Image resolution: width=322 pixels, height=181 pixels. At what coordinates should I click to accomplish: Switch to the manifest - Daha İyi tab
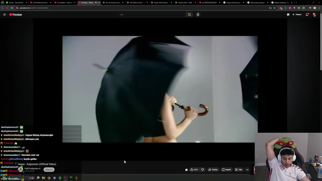coord(64,3)
